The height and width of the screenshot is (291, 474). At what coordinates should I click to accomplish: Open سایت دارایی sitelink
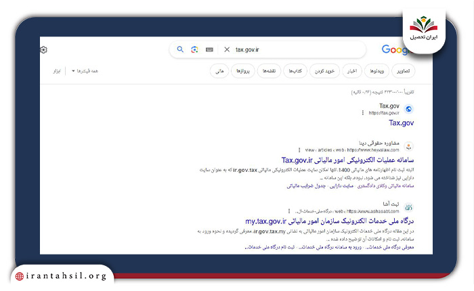click(341, 186)
